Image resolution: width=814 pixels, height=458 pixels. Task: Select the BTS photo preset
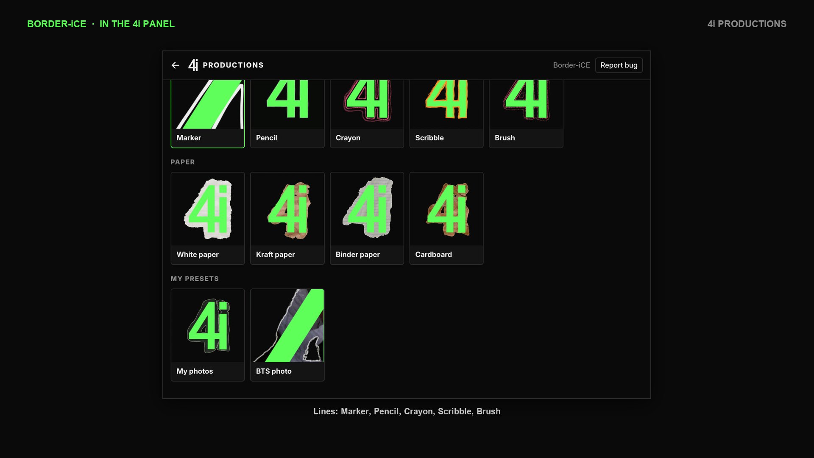287,335
